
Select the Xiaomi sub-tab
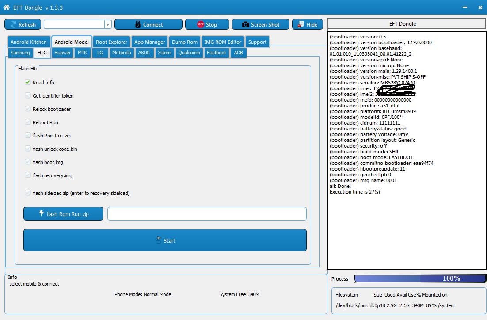[164, 53]
